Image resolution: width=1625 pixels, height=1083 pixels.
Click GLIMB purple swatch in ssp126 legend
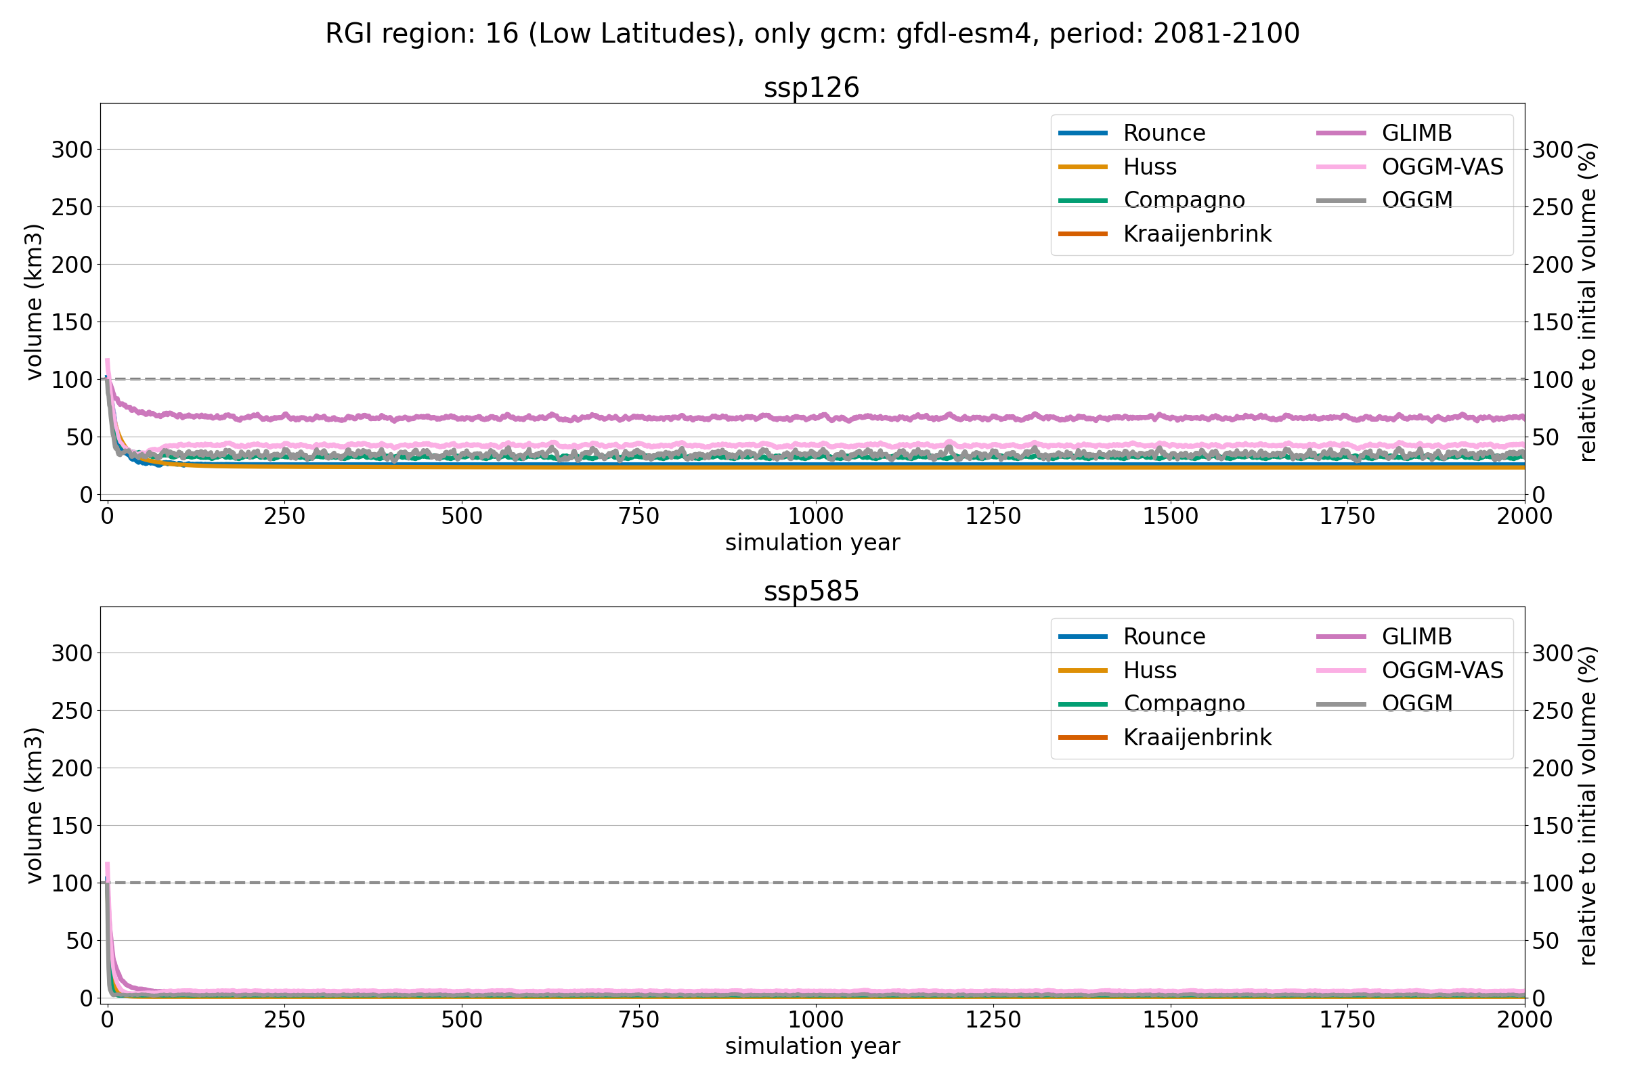pos(1341,133)
